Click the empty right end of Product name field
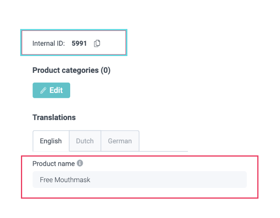The height and width of the screenshot is (218, 280). coord(229,180)
